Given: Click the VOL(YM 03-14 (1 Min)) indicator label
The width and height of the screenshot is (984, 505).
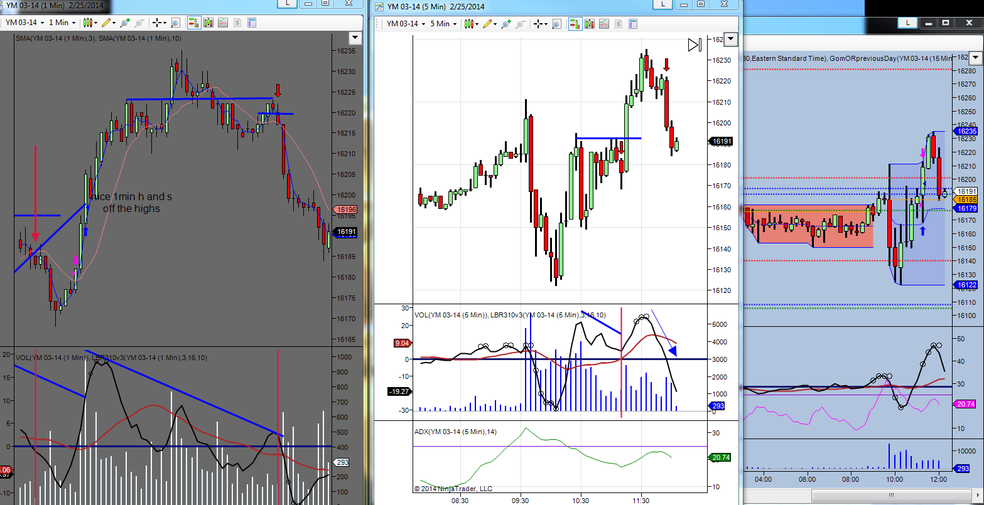Looking at the screenshot, I should tap(51, 356).
